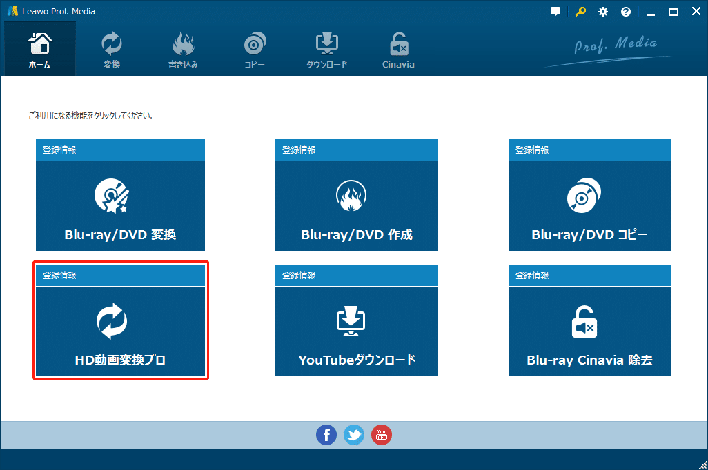The width and height of the screenshot is (708, 470).
Task: Open the Facebook social link
Action: (x=326, y=435)
